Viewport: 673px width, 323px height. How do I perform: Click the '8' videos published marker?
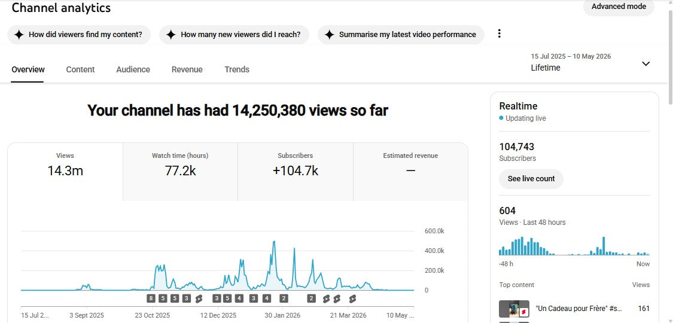point(151,298)
